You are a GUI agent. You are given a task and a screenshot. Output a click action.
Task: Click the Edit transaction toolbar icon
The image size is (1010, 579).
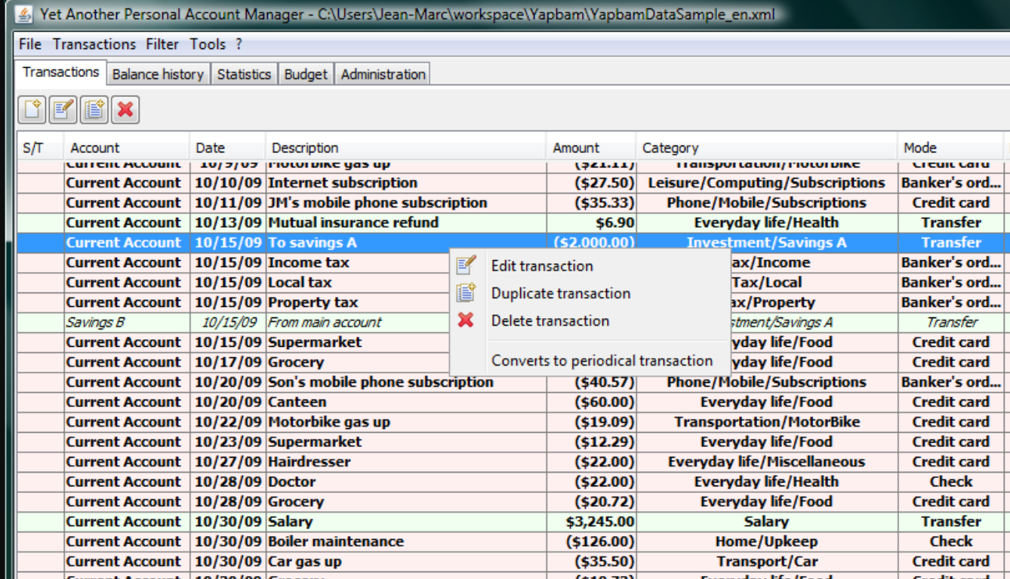tap(63, 110)
